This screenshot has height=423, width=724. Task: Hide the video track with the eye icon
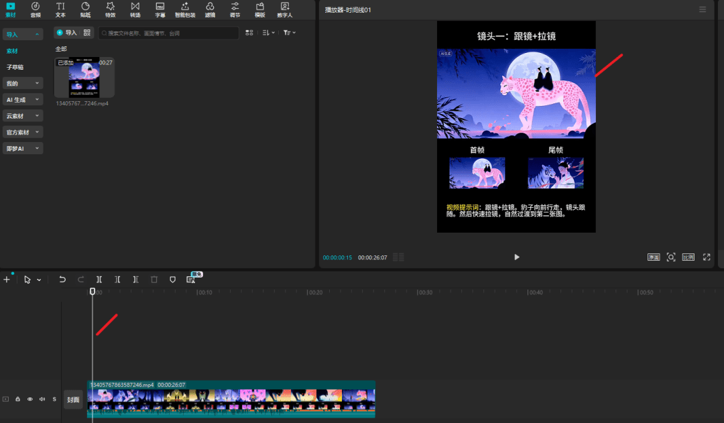click(x=30, y=399)
